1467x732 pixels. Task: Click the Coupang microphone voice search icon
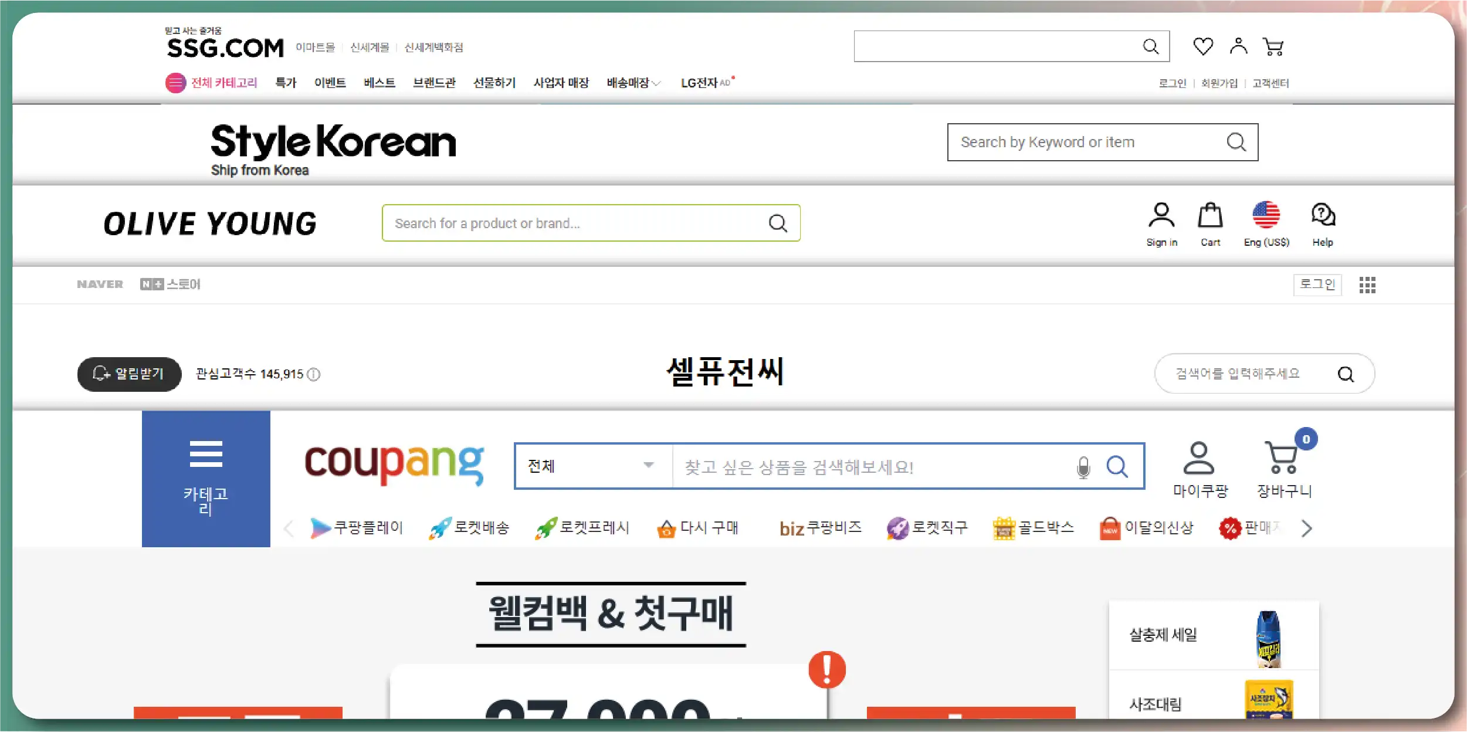(x=1083, y=467)
